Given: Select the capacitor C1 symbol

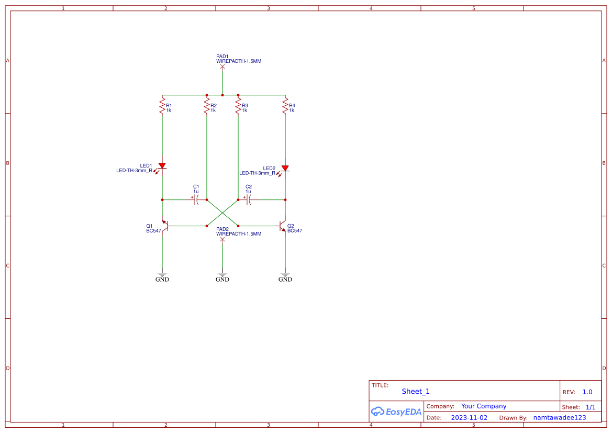Looking at the screenshot, I should pos(196,199).
